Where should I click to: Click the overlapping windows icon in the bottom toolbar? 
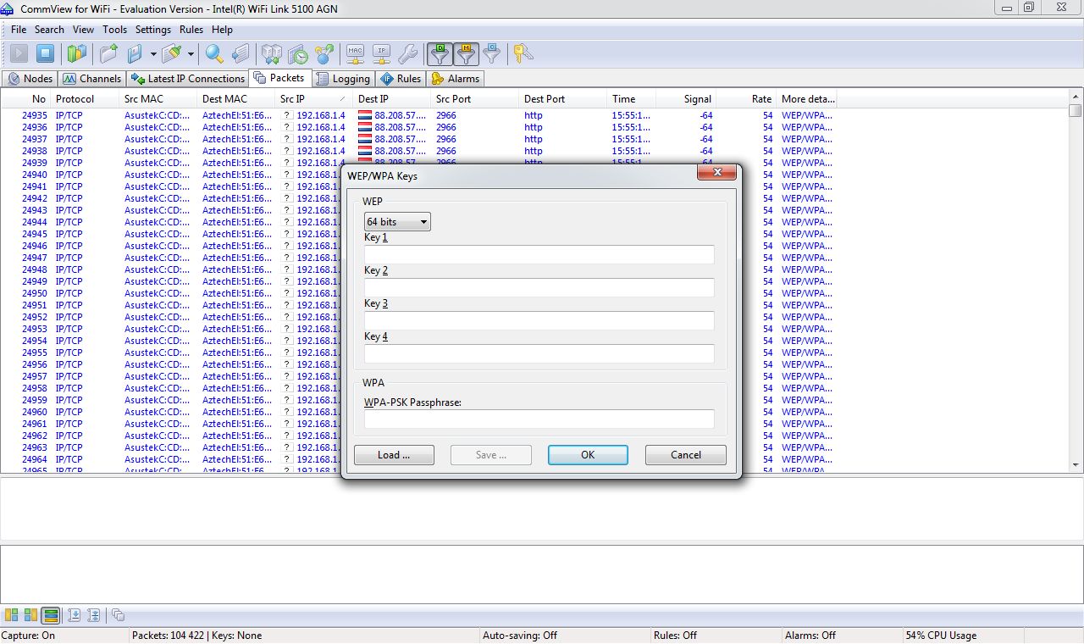pos(118,615)
